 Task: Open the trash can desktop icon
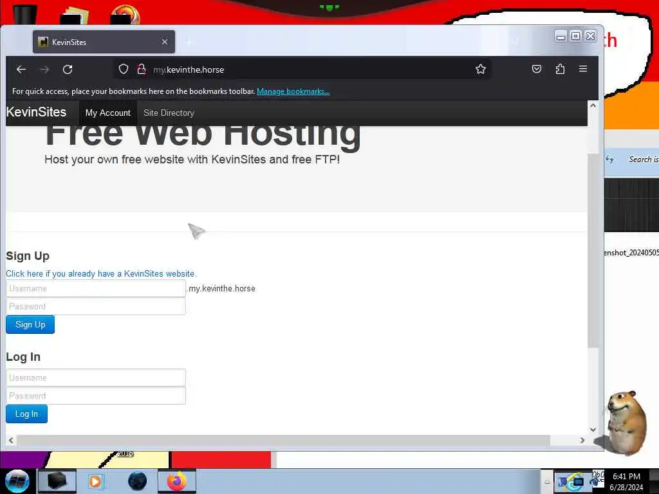(25, 14)
